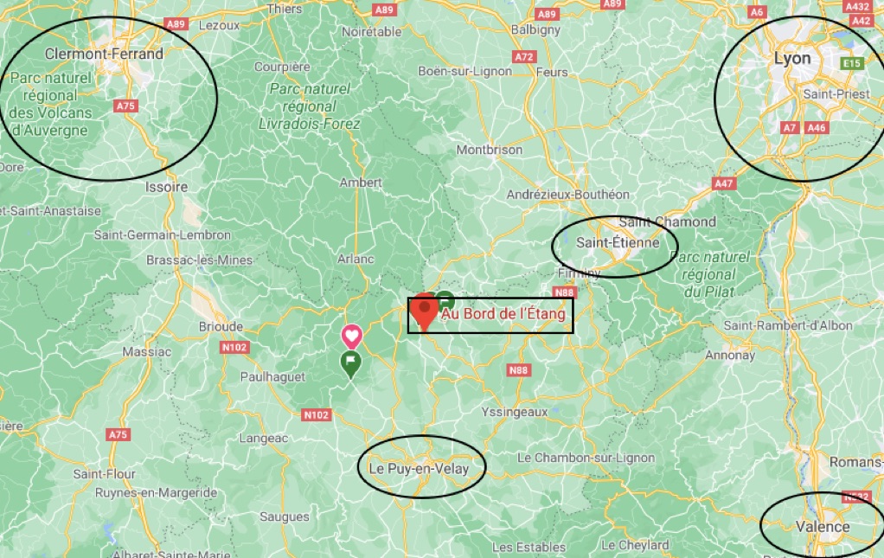Screen dimensions: 884x558
Task: Click the Parc naturel régional du Pilat label
Action: [710, 274]
